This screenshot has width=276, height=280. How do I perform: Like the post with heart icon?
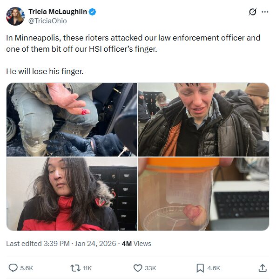click(138, 268)
